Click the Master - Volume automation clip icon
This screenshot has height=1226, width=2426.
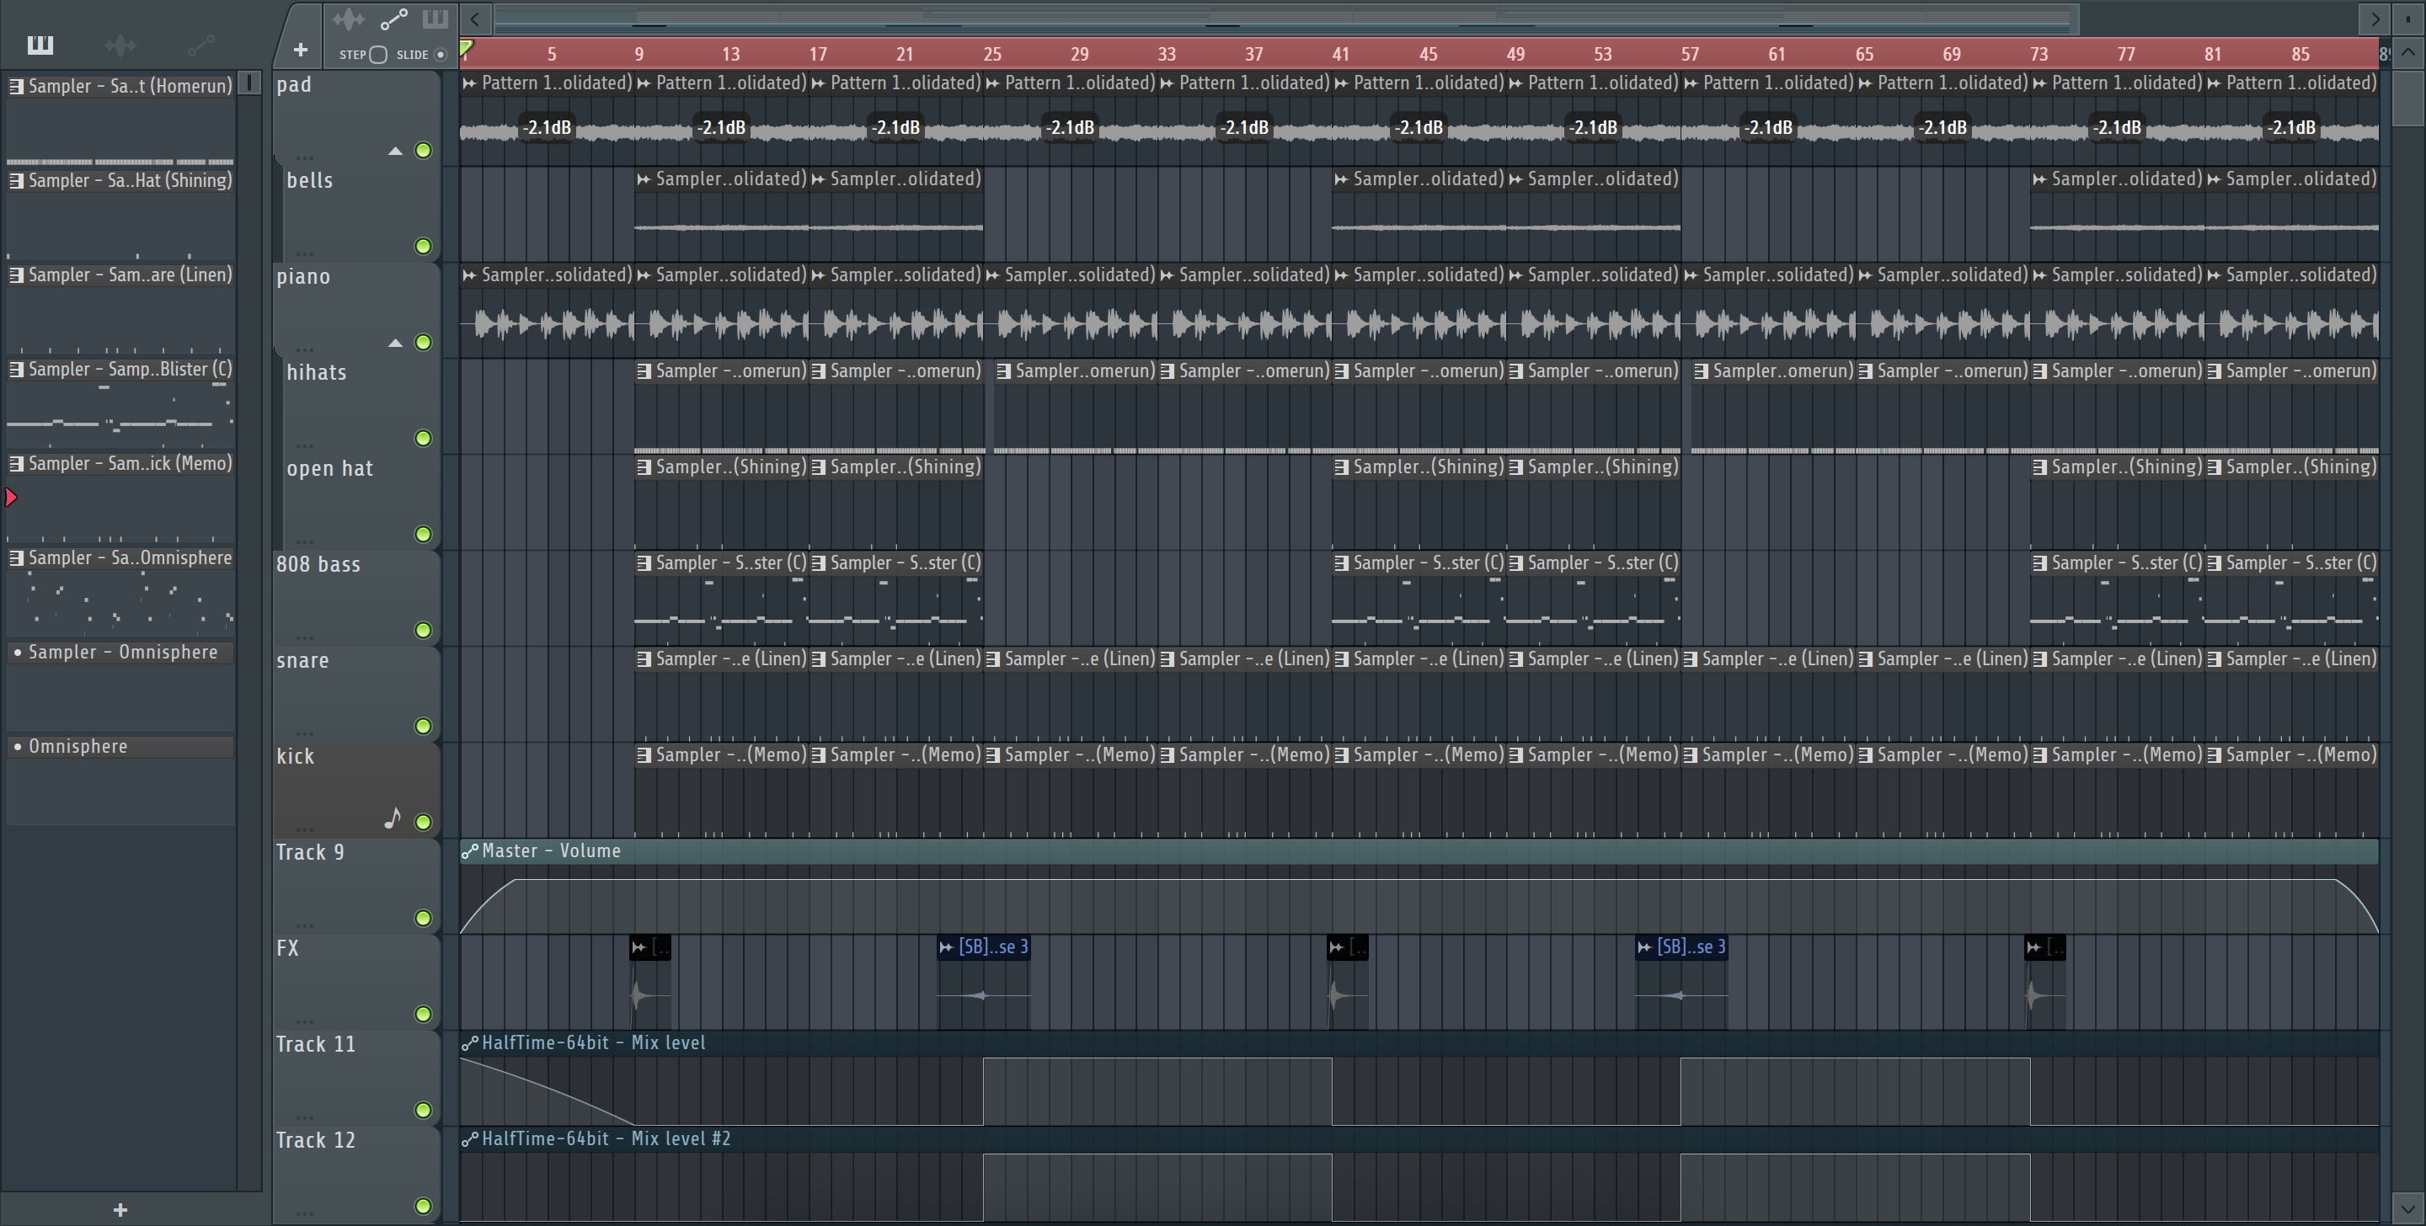[x=469, y=851]
